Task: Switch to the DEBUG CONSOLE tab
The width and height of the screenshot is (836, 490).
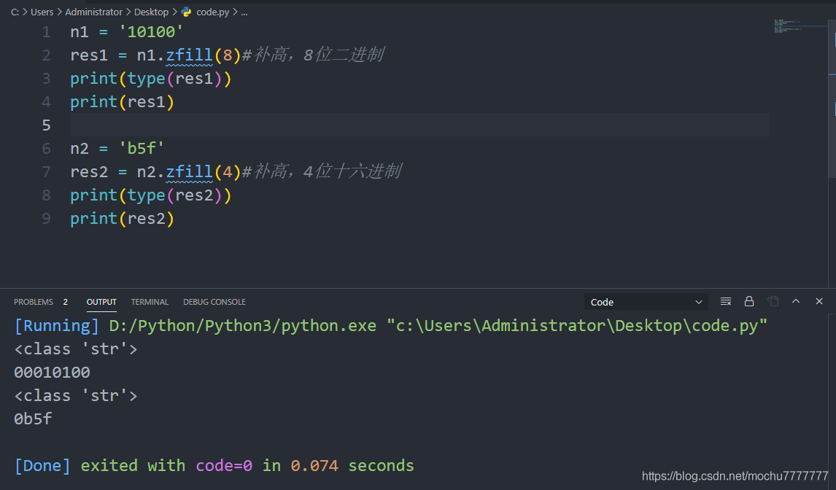Action: [214, 302]
